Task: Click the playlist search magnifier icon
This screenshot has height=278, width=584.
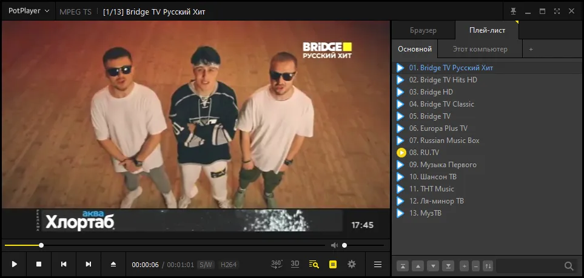Action: click(569, 266)
